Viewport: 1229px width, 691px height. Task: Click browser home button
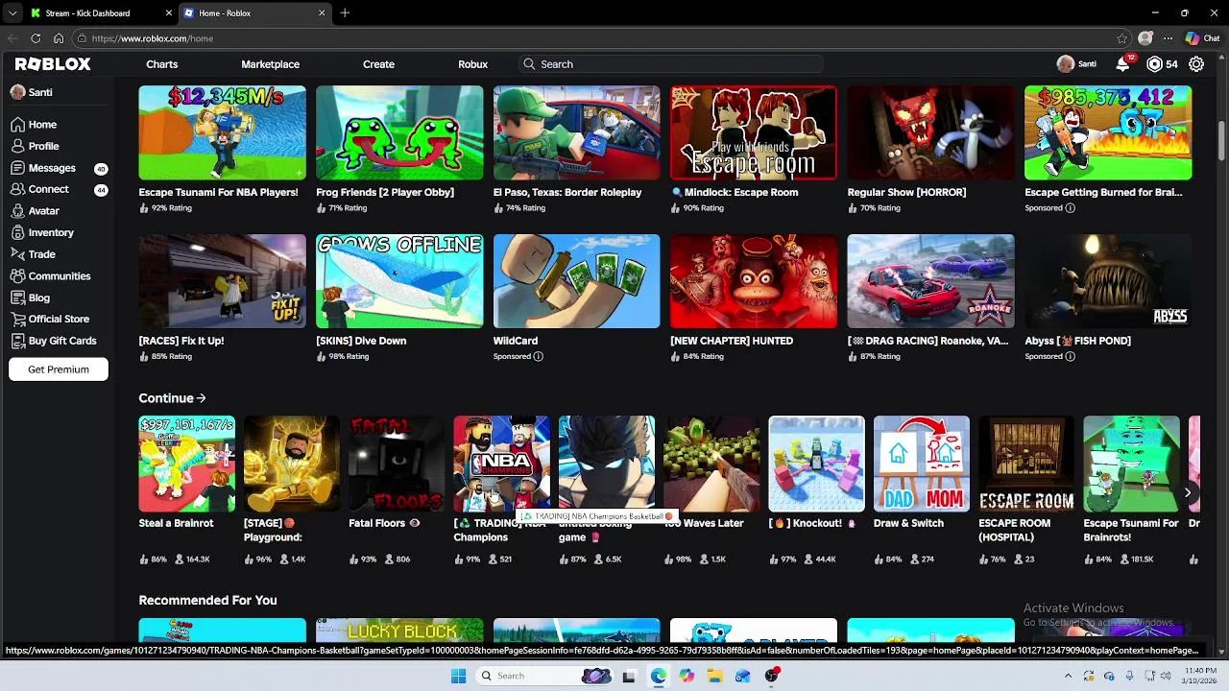click(x=59, y=38)
